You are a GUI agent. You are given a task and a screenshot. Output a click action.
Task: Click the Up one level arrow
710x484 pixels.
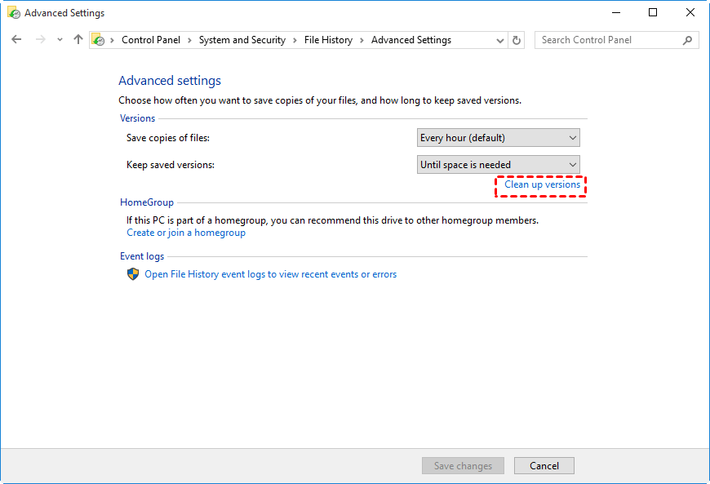pos(78,40)
